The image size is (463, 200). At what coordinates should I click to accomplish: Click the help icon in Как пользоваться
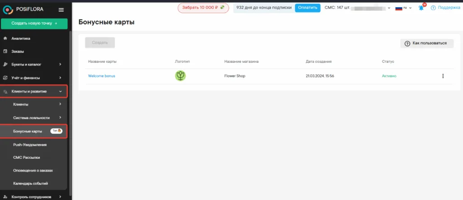click(407, 43)
